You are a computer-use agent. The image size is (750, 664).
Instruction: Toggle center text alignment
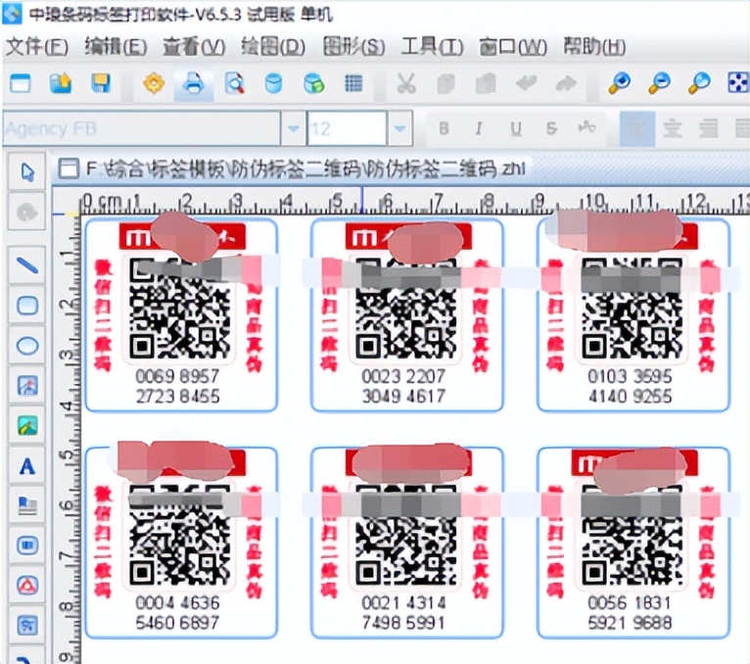click(673, 128)
